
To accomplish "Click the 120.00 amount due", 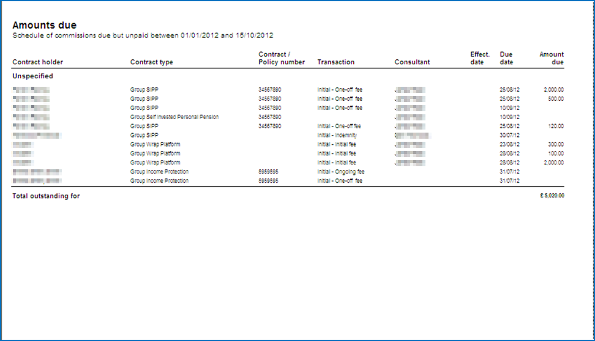I will click(x=556, y=126).
